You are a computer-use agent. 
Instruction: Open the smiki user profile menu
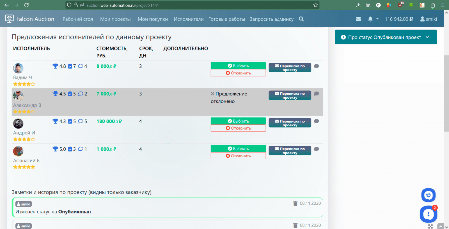tap(429, 19)
